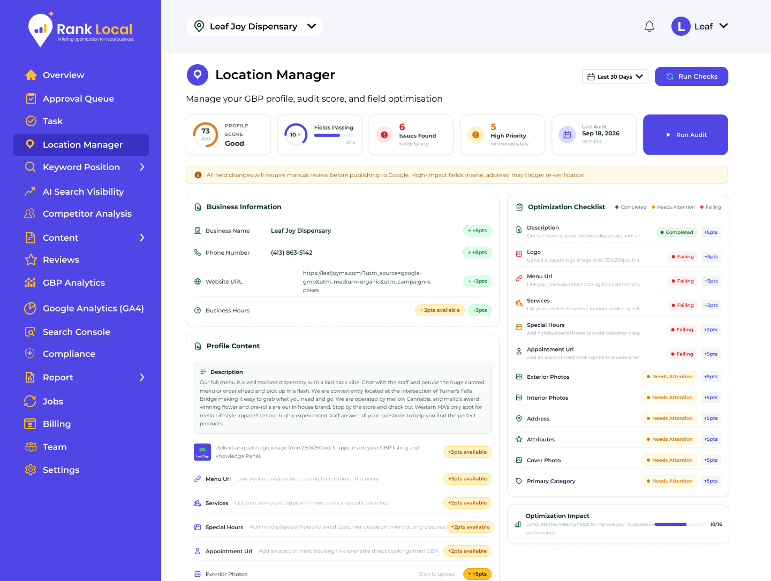Click 2pts available badge for Services

(467, 503)
